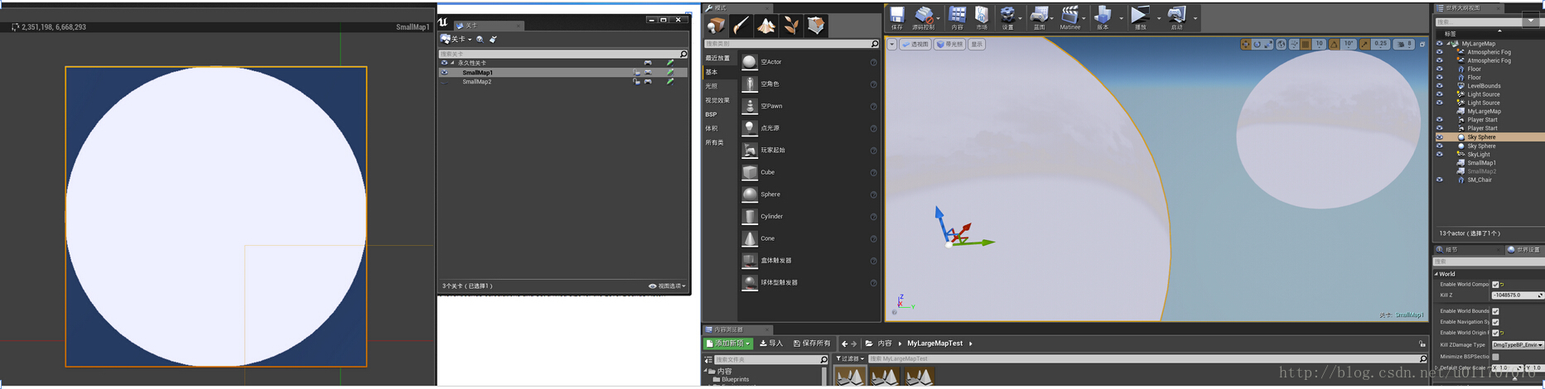Click Show (显示) viewport button

978,44
